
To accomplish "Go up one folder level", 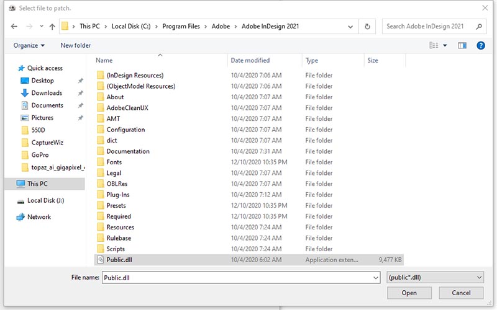I will click(x=52, y=27).
